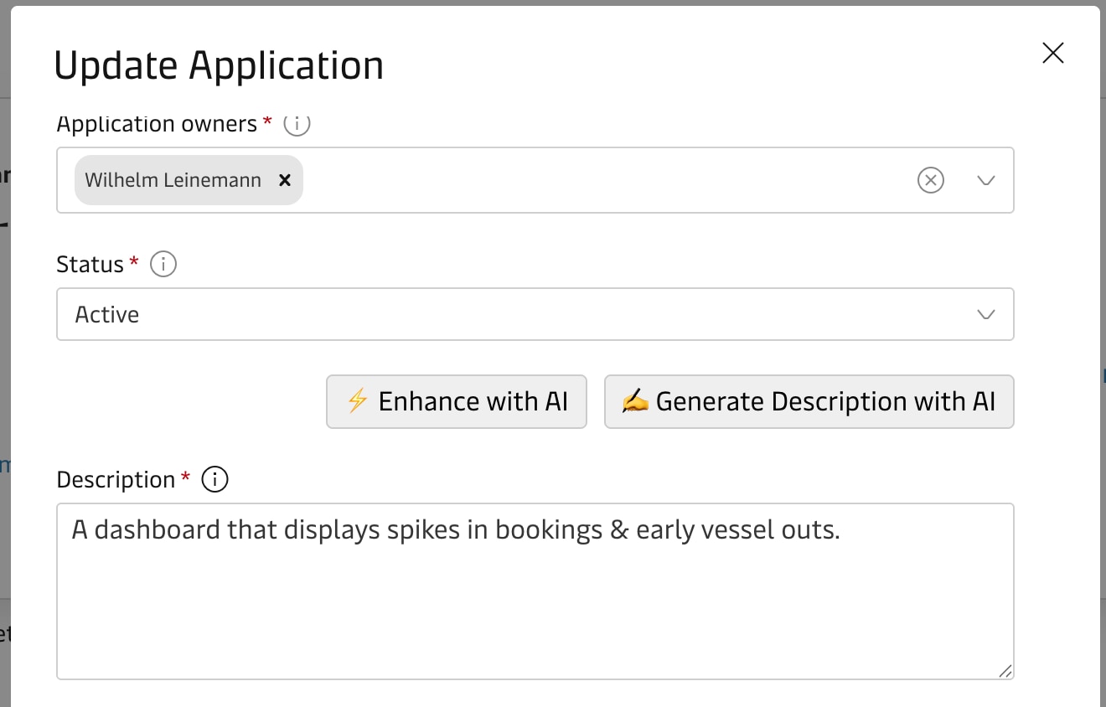Screen dimensions: 1106x707
Task: Click the Description textarea resize handle
Action: click(1005, 670)
